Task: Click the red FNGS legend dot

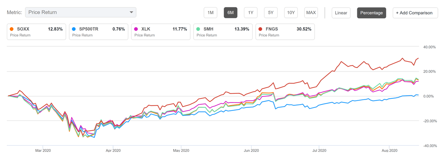Action: (x=261, y=29)
